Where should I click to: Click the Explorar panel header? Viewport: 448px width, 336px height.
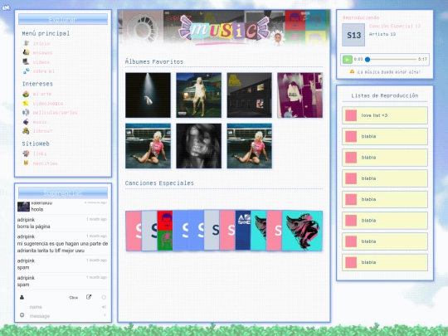(63, 19)
